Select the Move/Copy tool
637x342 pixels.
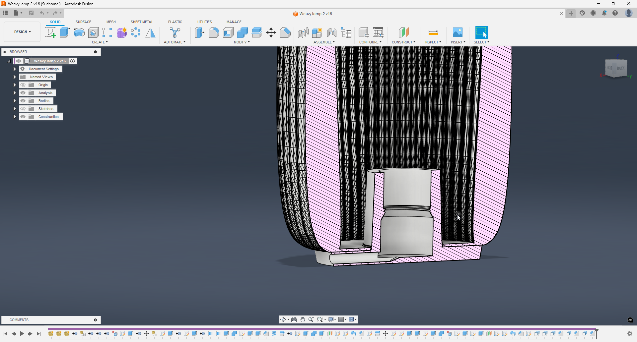coord(271,32)
